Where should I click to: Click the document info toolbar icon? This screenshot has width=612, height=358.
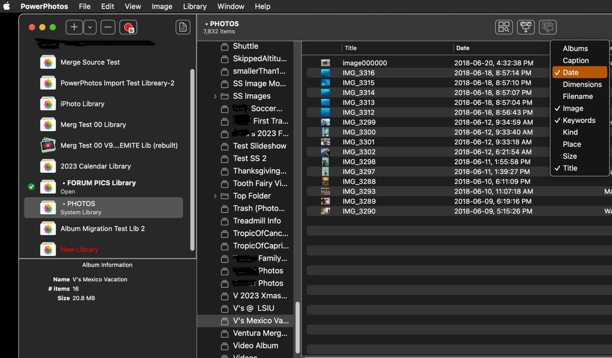[183, 27]
